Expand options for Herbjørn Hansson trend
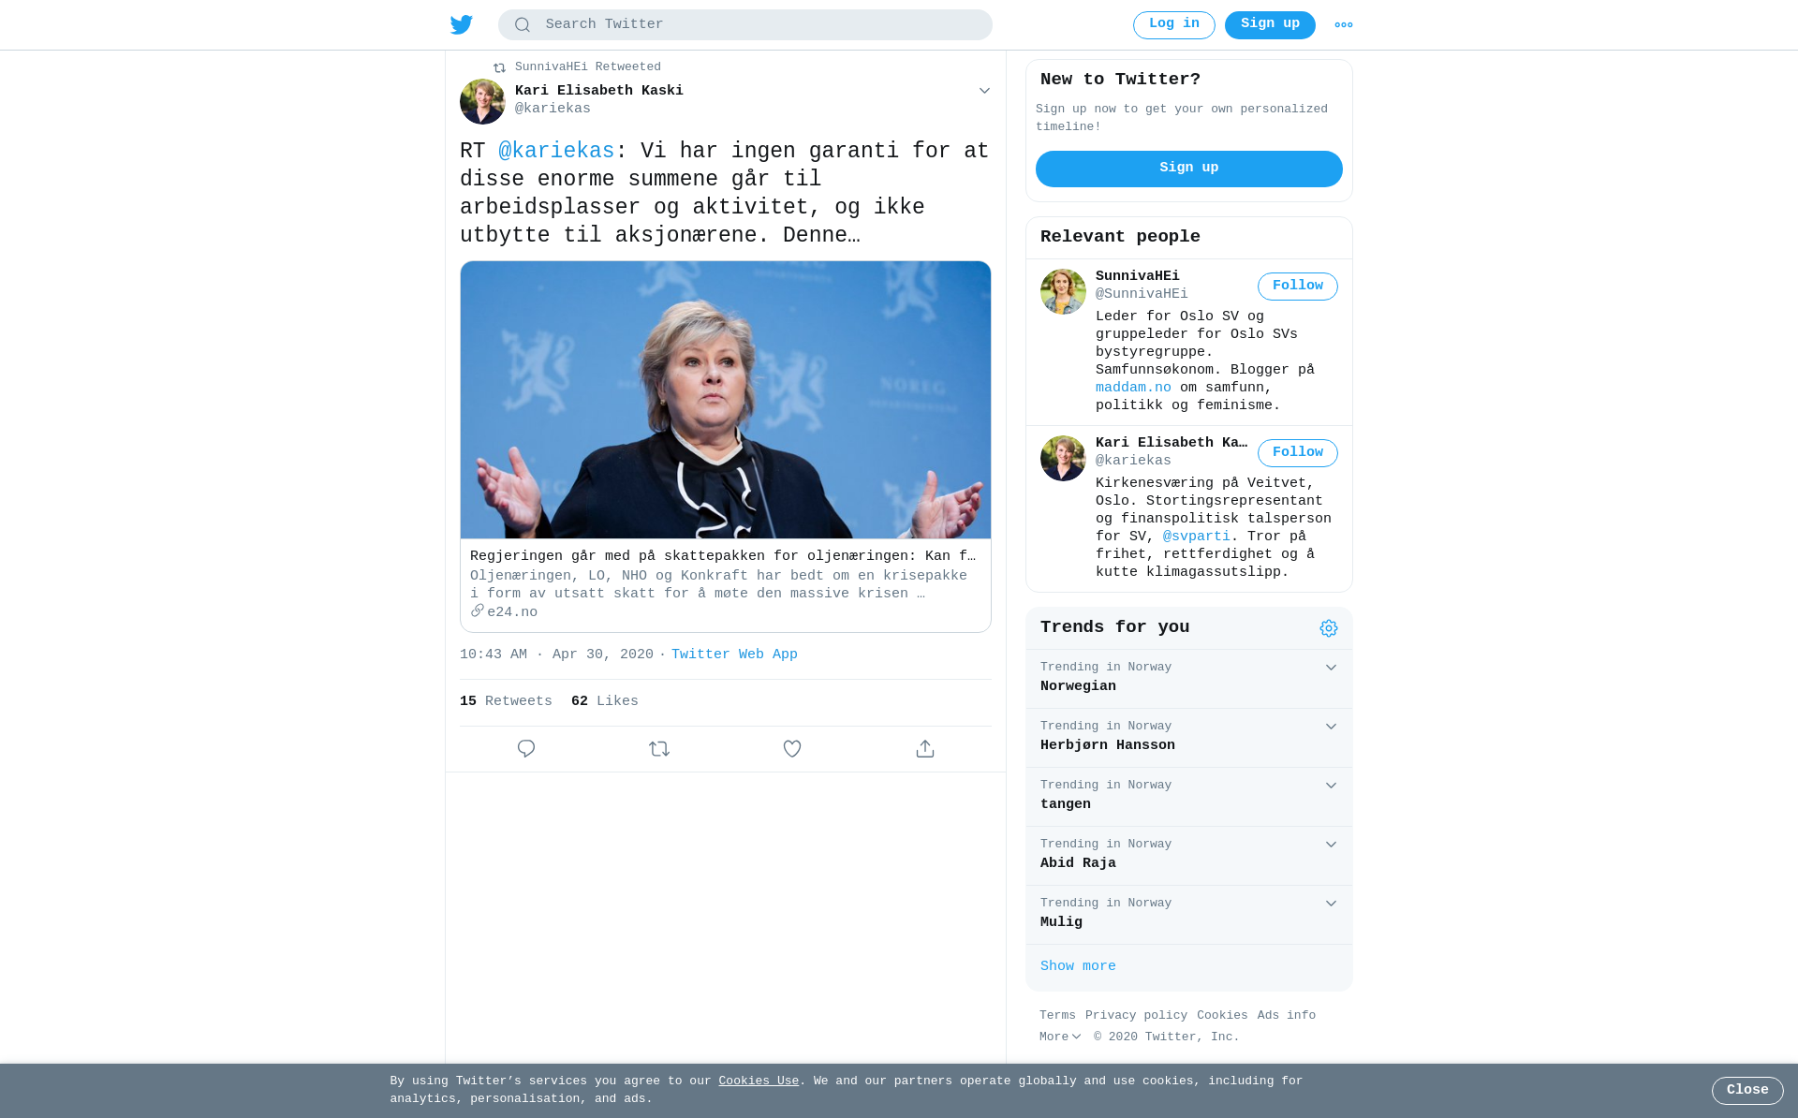This screenshot has height=1118, width=1798. pos(1331,727)
